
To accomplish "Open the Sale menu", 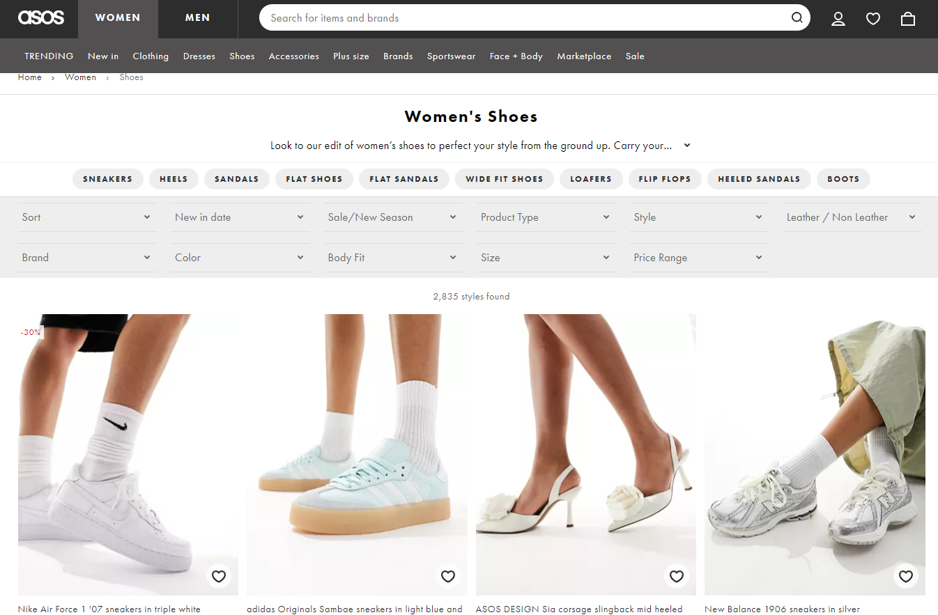I will [635, 56].
